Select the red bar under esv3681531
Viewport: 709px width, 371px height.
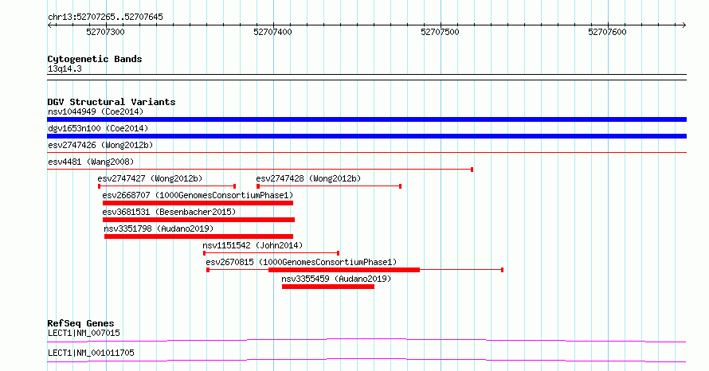coord(198,220)
